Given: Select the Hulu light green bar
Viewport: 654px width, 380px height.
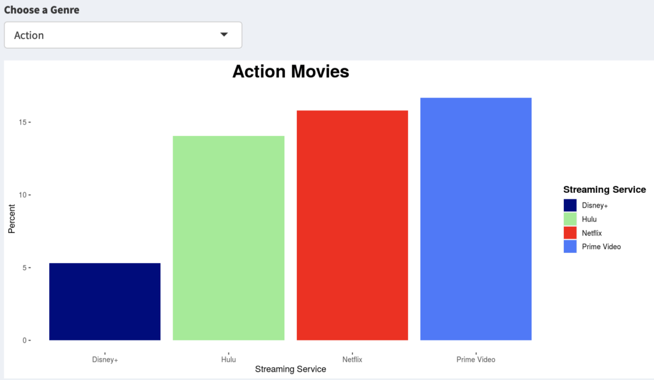Looking at the screenshot, I should [229, 238].
